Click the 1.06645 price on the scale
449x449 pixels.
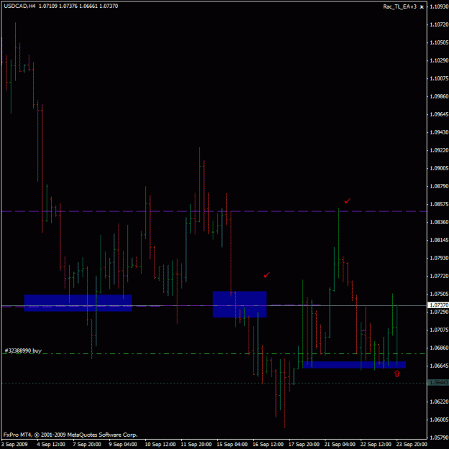coord(439,366)
